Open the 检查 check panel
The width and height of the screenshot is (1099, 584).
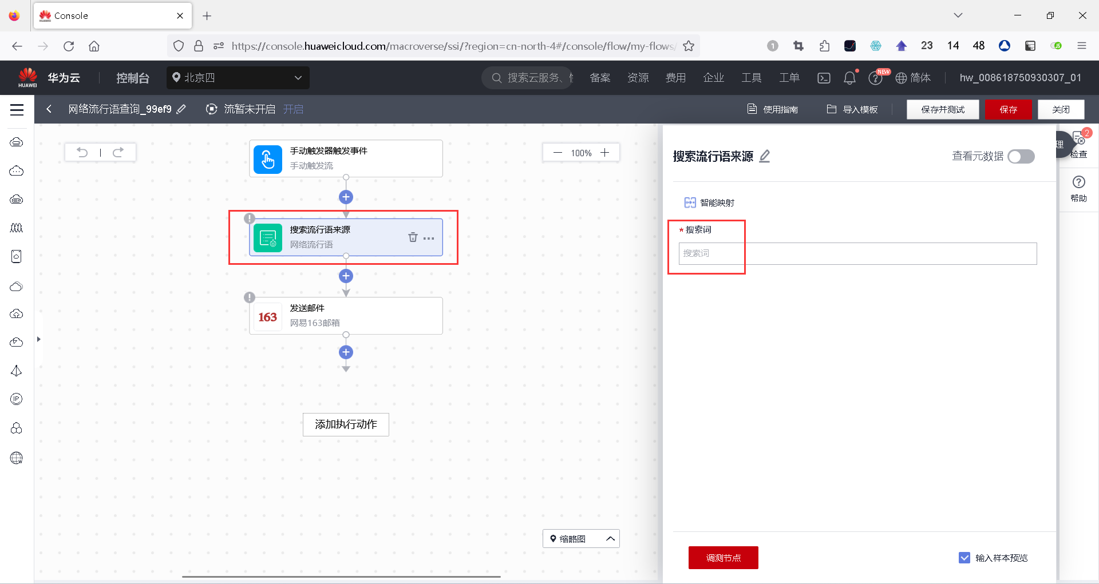click(x=1079, y=145)
